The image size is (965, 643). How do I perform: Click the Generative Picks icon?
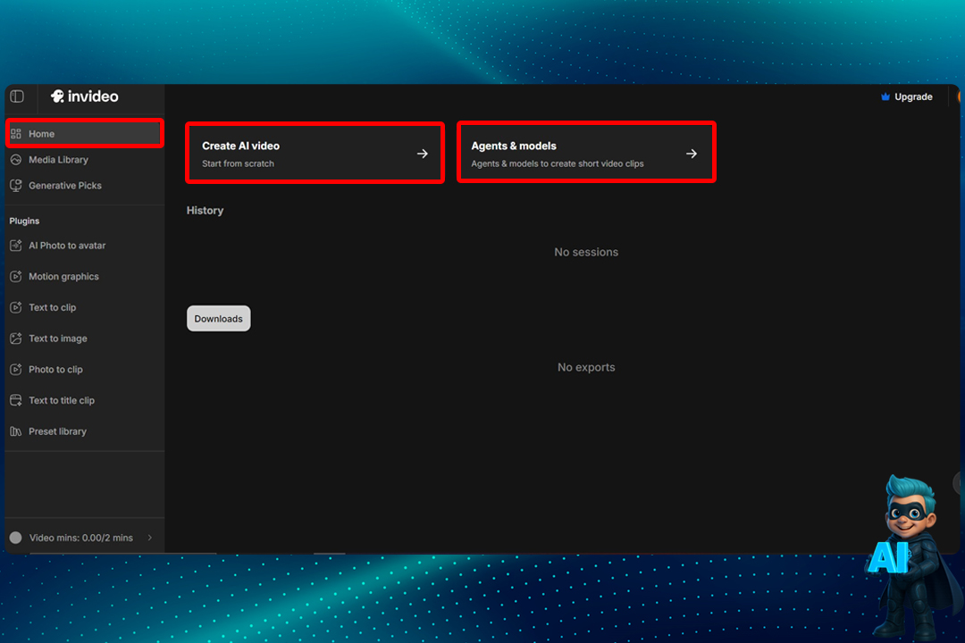point(16,186)
